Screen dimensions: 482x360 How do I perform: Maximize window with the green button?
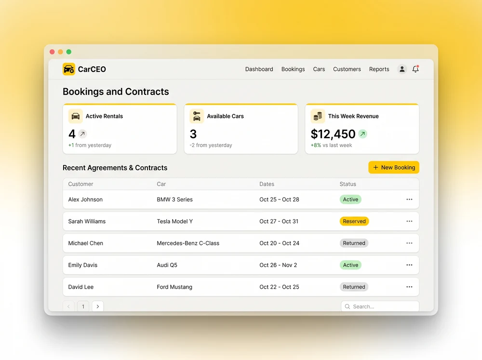tap(69, 52)
